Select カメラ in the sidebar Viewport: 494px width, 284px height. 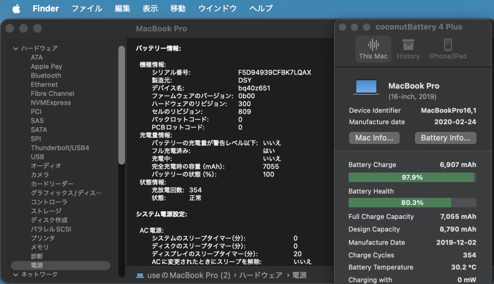(x=40, y=175)
